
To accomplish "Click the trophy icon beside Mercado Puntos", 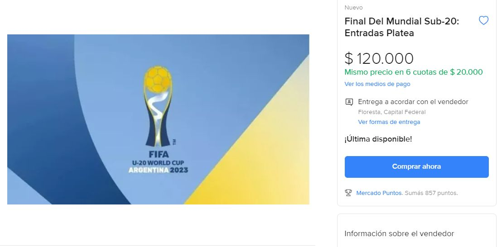I will (348, 193).
